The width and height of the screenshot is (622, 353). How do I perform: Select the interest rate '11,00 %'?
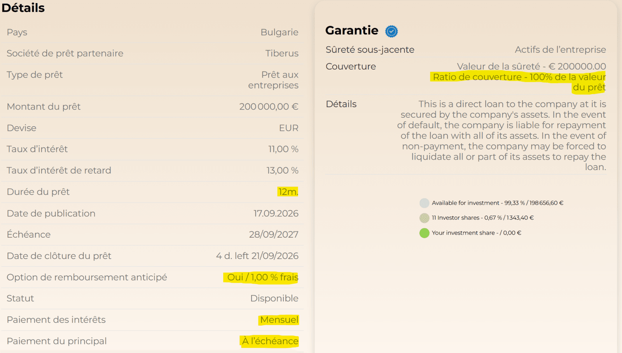click(283, 149)
